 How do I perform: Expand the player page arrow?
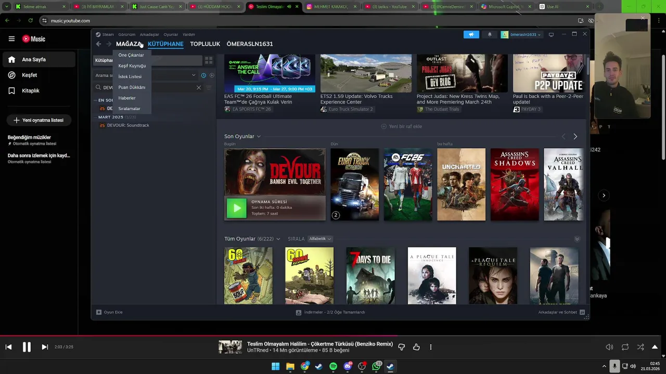coord(655,347)
